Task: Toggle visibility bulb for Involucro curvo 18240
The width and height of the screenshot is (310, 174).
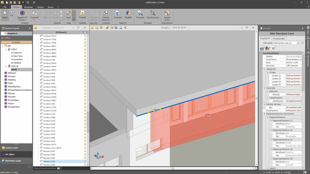Action: 85,148
